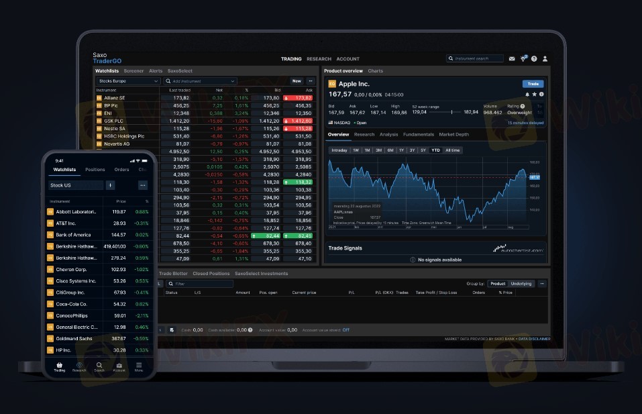Open Apple instrument info icon

(x=541, y=94)
